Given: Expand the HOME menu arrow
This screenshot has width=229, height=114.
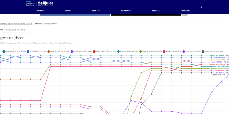Looking at the screenshot, I should click(x=44, y=11).
